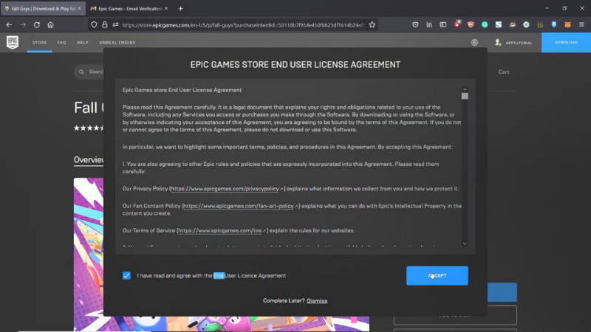
Task: Open the language globe icon
Action: [x=474, y=43]
